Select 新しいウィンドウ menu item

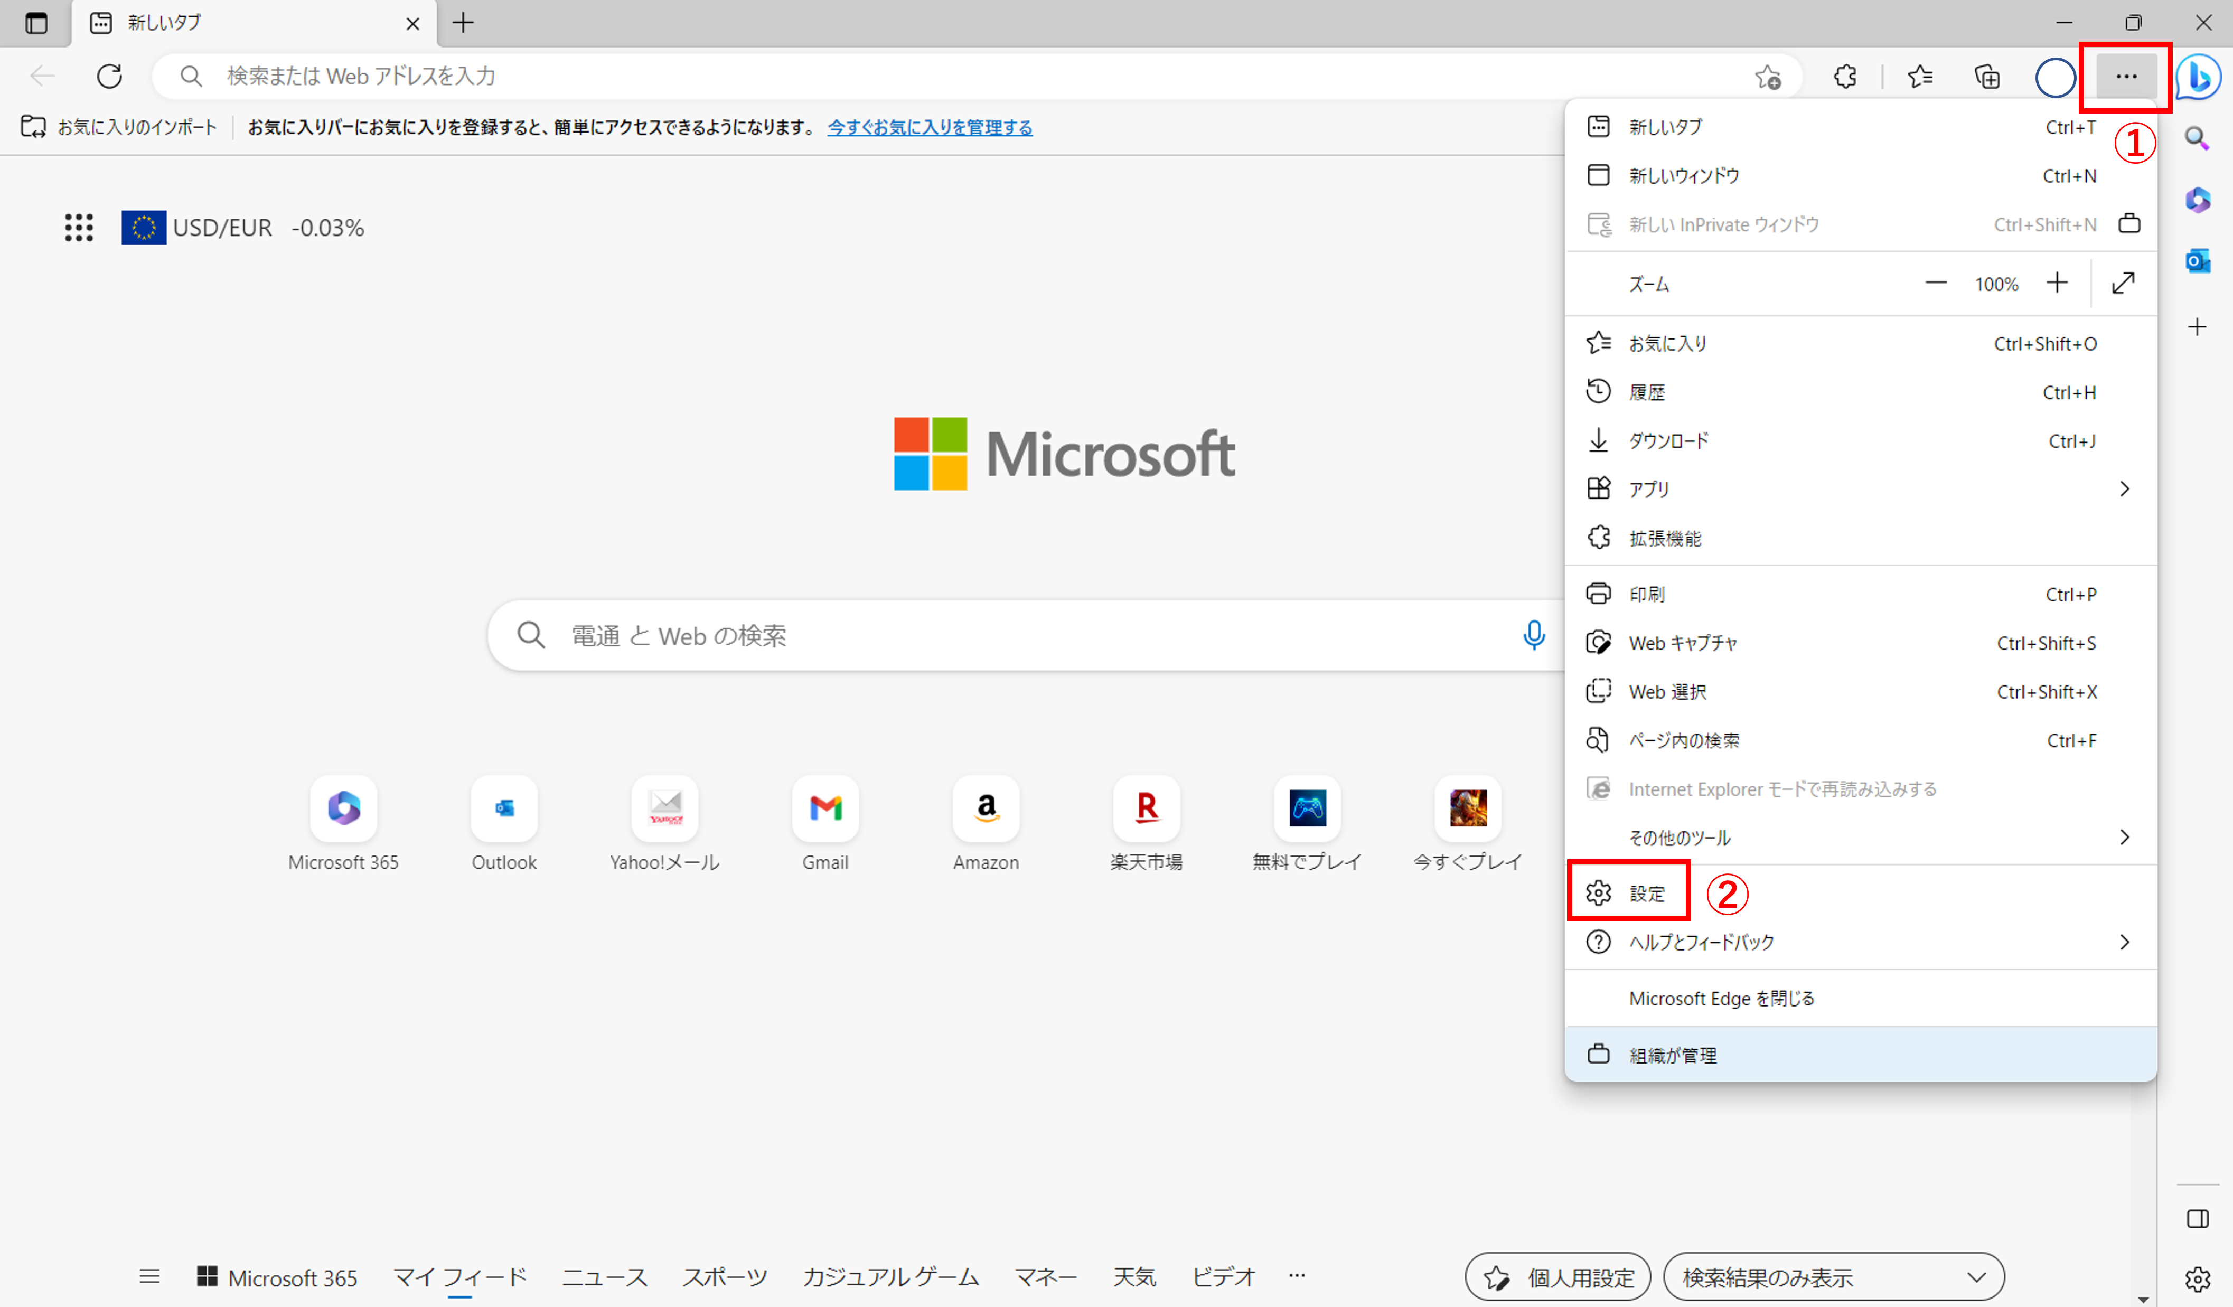pos(1860,175)
